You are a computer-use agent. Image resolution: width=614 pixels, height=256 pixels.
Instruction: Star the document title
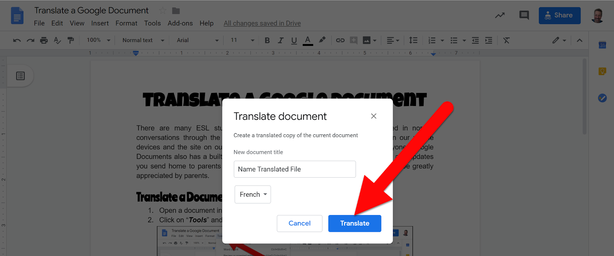click(x=163, y=11)
